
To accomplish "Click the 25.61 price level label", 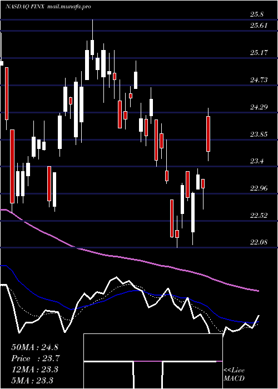I will pyautogui.click(x=259, y=26).
